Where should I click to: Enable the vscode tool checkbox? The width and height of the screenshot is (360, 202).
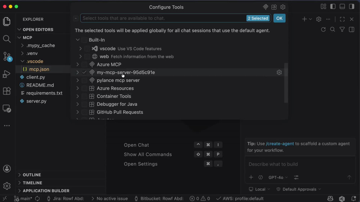click(87, 49)
